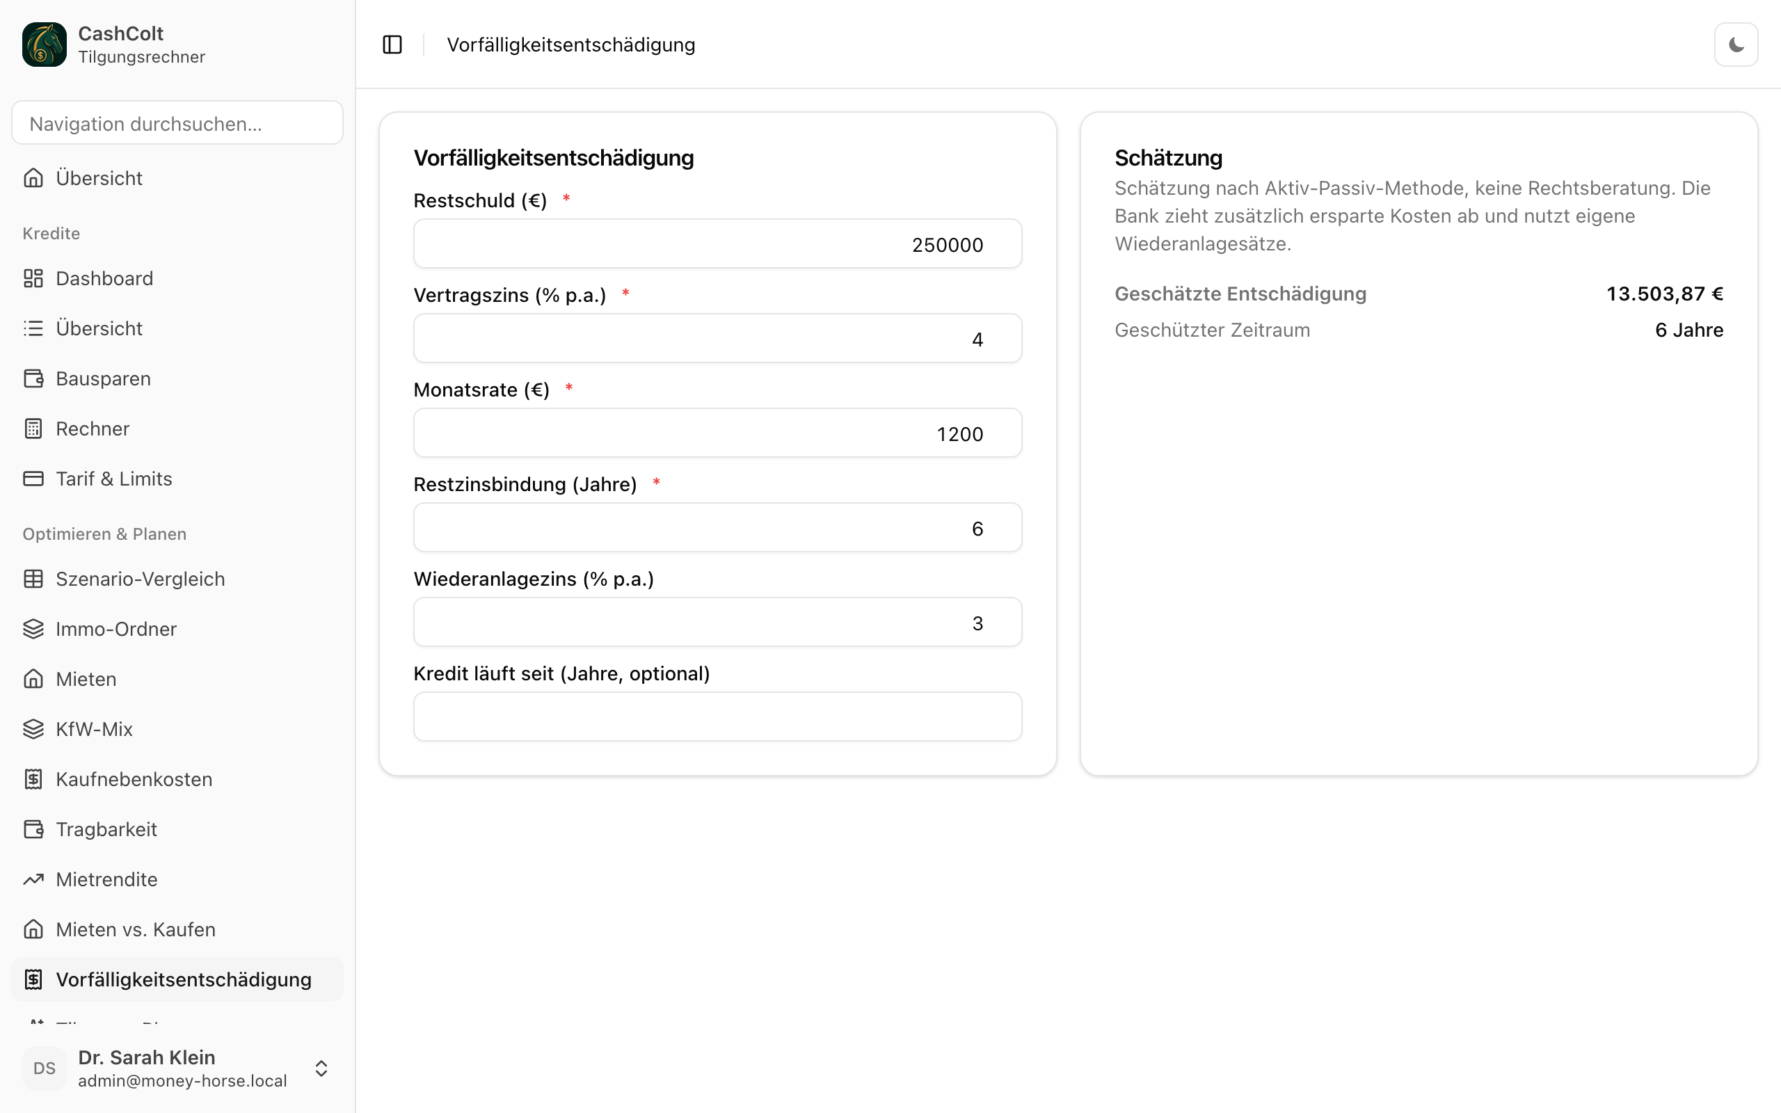Navigate to Tragbarkeit
The height and width of the screenshot is (1113, 1781).
[x=177, y=829]
